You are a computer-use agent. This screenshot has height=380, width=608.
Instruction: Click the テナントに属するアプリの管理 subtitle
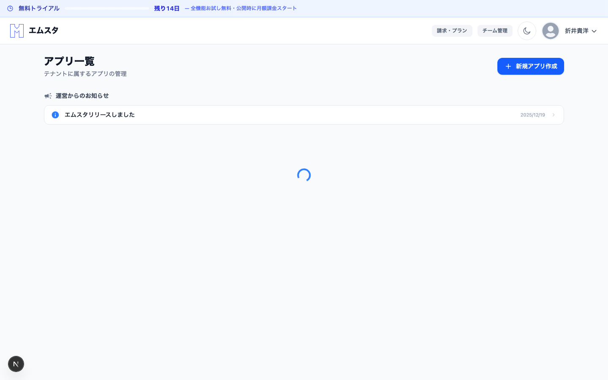pos(85,74)
